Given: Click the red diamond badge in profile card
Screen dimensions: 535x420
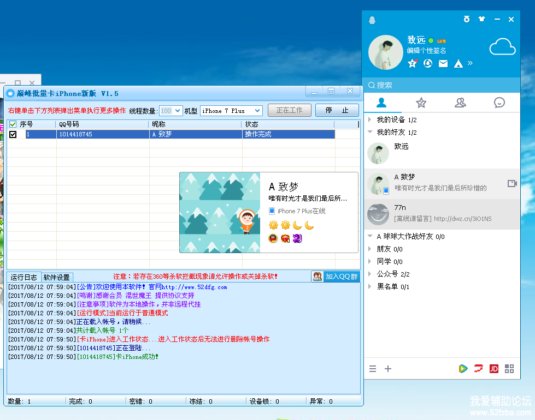Looking at the screenshot, I should [x=285, y=238].
